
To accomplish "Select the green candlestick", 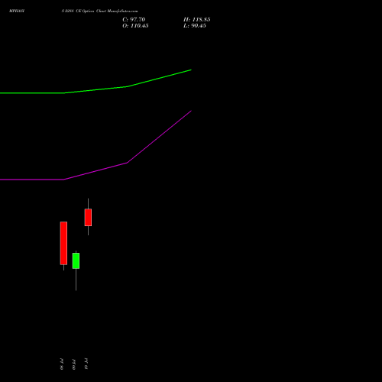I will pyautogui.click(x=76, y=261).
